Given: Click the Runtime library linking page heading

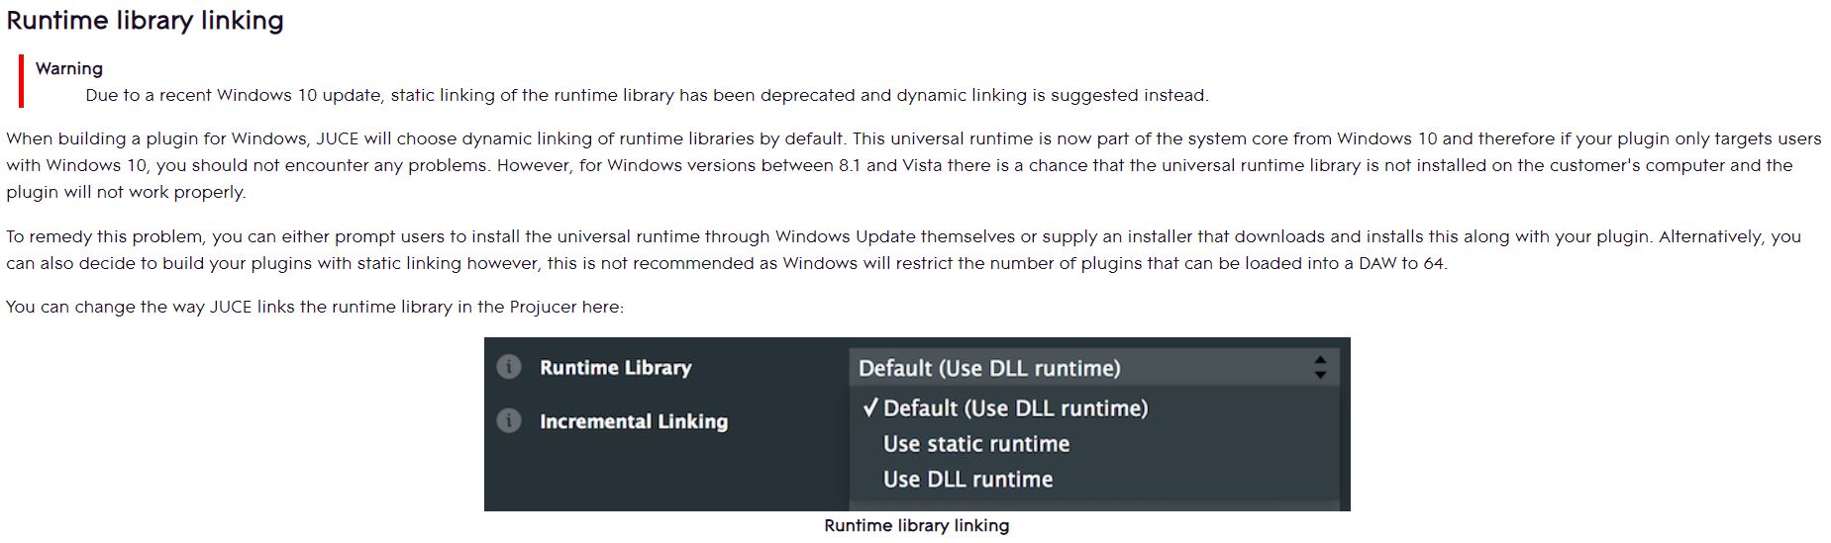Looking at the screenshot, I should point(145,21).
